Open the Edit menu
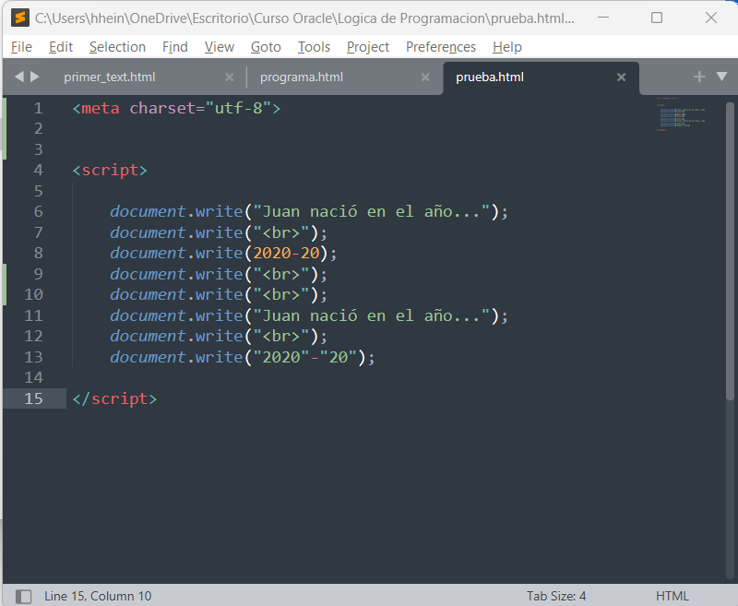This screenshot has height=606, width=738. [x=61, y=47]
